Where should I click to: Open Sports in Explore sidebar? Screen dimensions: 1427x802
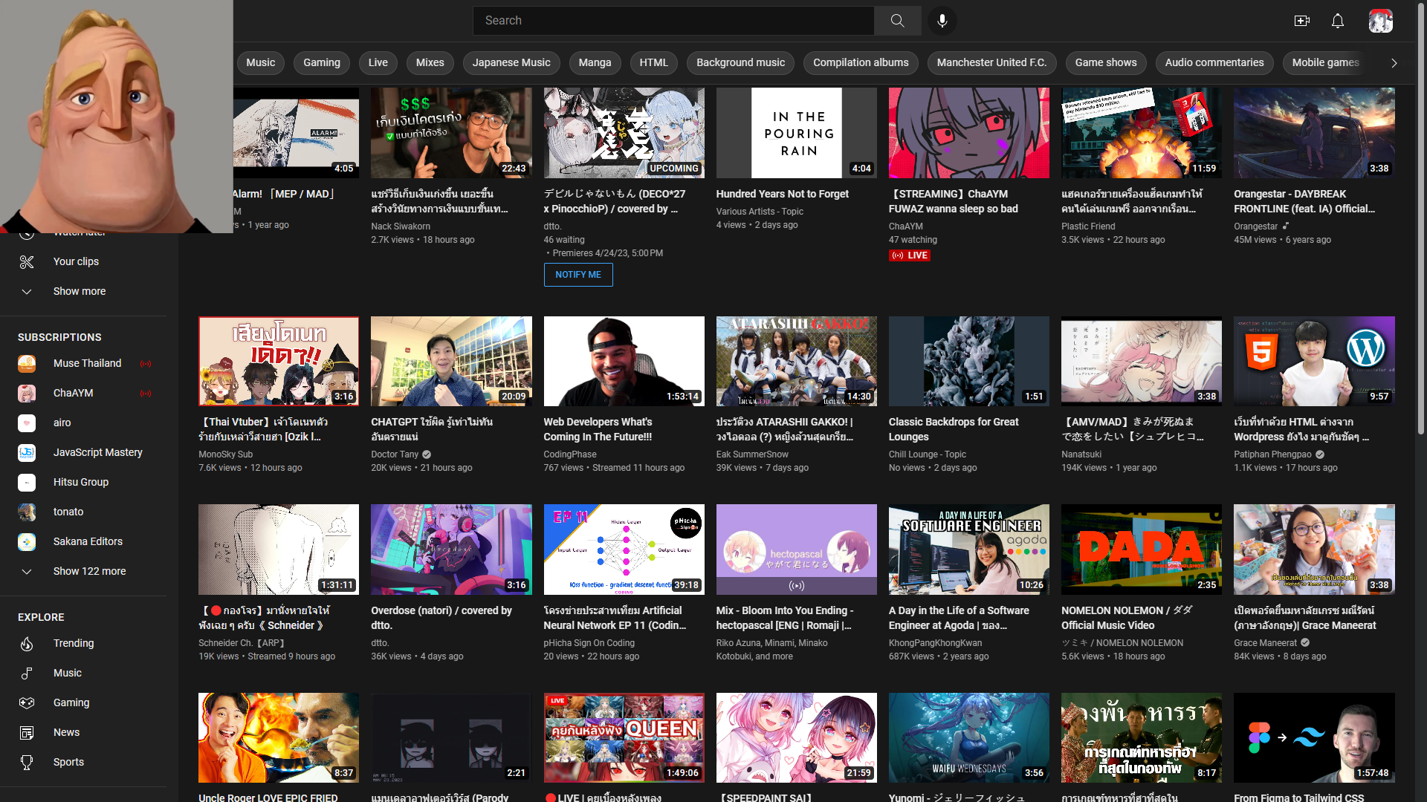(68, 762)
